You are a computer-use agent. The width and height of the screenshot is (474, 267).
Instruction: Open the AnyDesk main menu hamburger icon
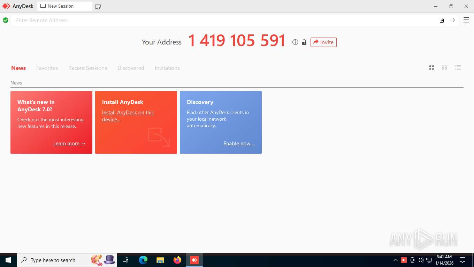(466, 20)
